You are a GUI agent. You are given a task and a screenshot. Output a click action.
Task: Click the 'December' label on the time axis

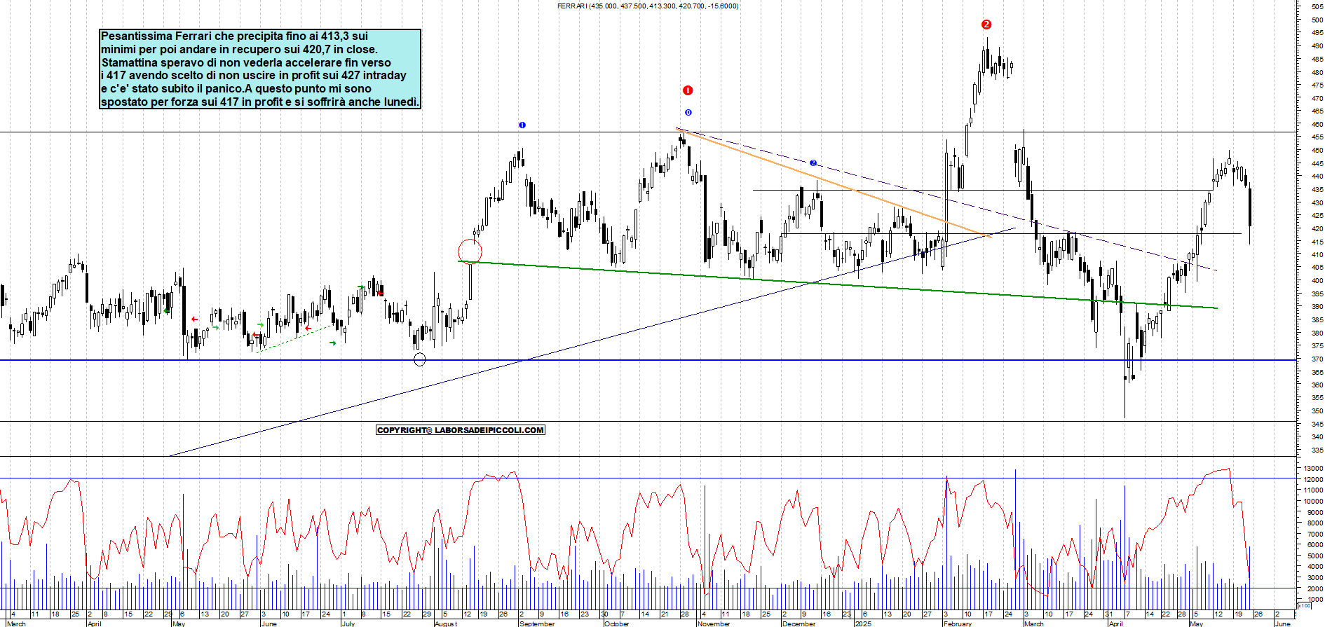coord(799,623)
